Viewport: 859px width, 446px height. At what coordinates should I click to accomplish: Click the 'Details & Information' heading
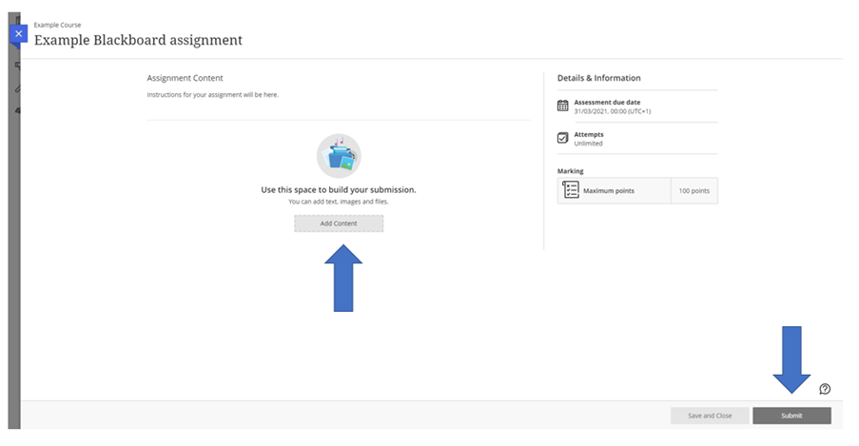pyautogui.click(x=598, y=78)
